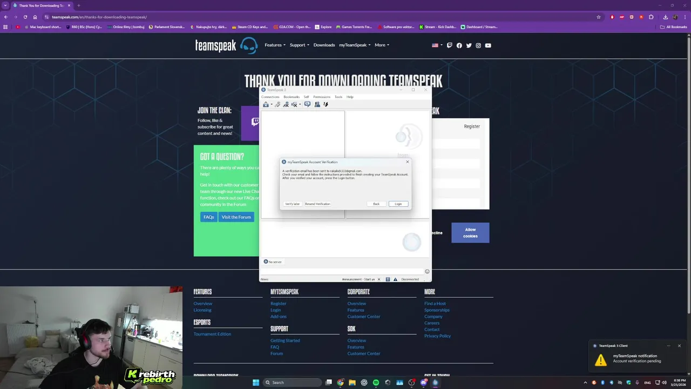
Task: Open the Downloads link in site navigation
Action: click(324, 45)
